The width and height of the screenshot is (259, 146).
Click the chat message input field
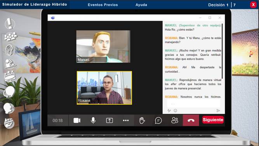(x=194, y=104)
